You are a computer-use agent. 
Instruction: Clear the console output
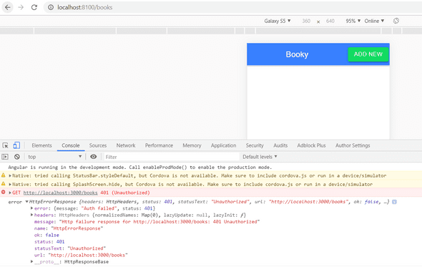click(x=17, y=157)
